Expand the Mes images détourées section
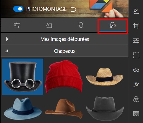 [x=7, y=39]
